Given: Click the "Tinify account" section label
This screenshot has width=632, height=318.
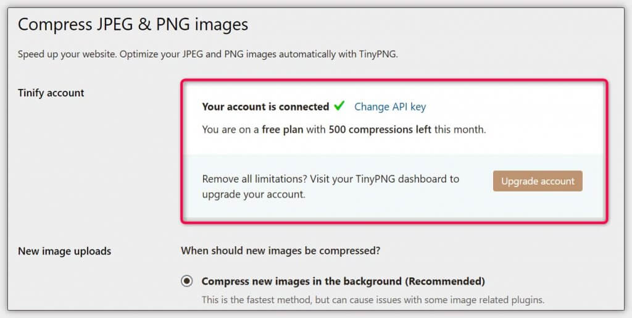Looking at the screenshot, I should 51,93.
